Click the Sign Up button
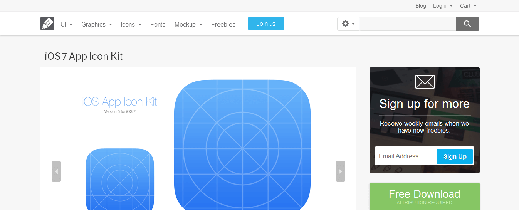Image resolution: width=519 pixels, height=210 pixels. (455, 156)
